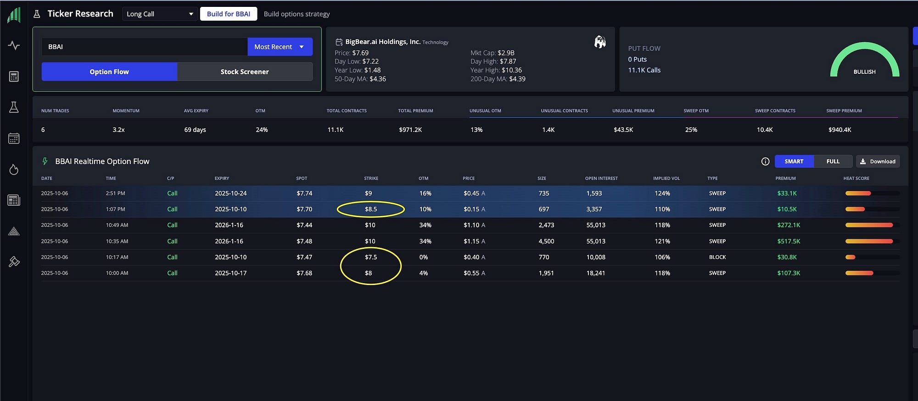Screen dimensions: 918x401
Task: Click the 69 days average expiry value
Action: [195, 130]
